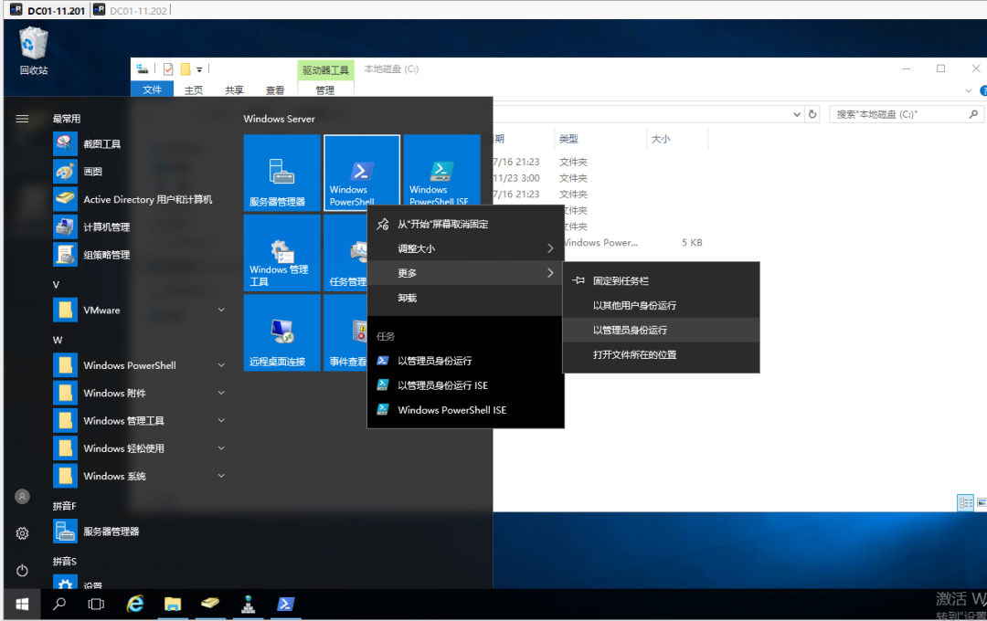Open the user account icon in the start menu
The image size is (987, 621).
pyautogui.click(x=22, y=497)
